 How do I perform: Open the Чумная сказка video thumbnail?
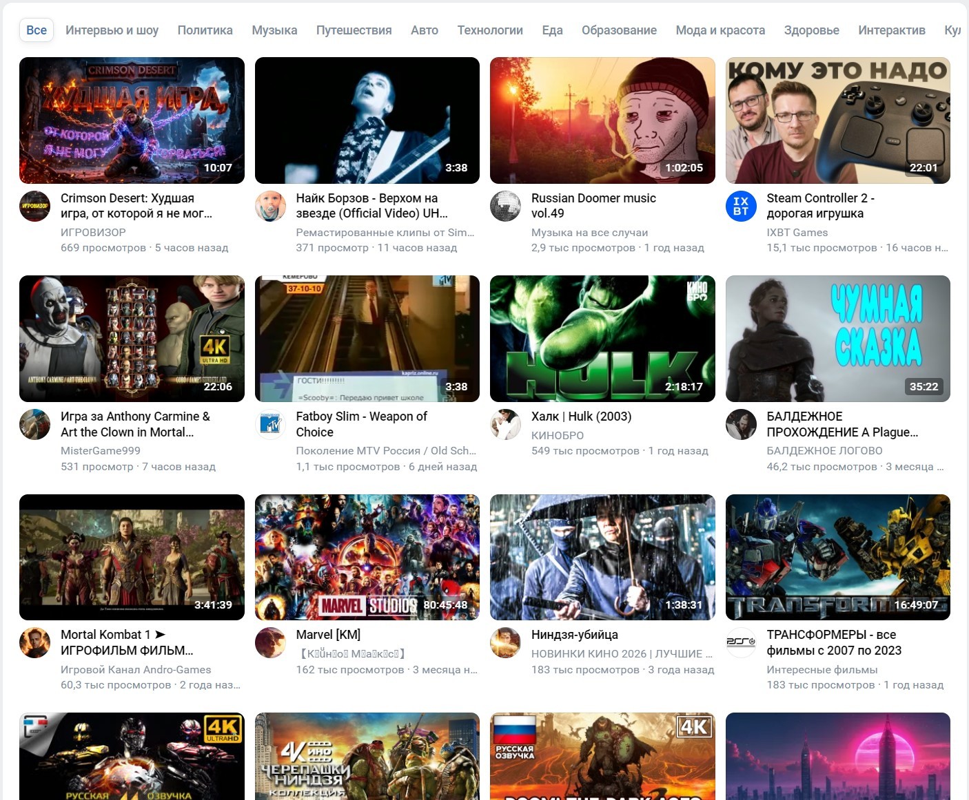(x=838, y=339)
